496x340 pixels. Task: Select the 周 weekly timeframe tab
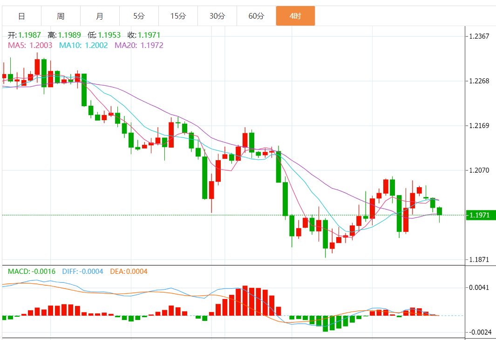61,16
